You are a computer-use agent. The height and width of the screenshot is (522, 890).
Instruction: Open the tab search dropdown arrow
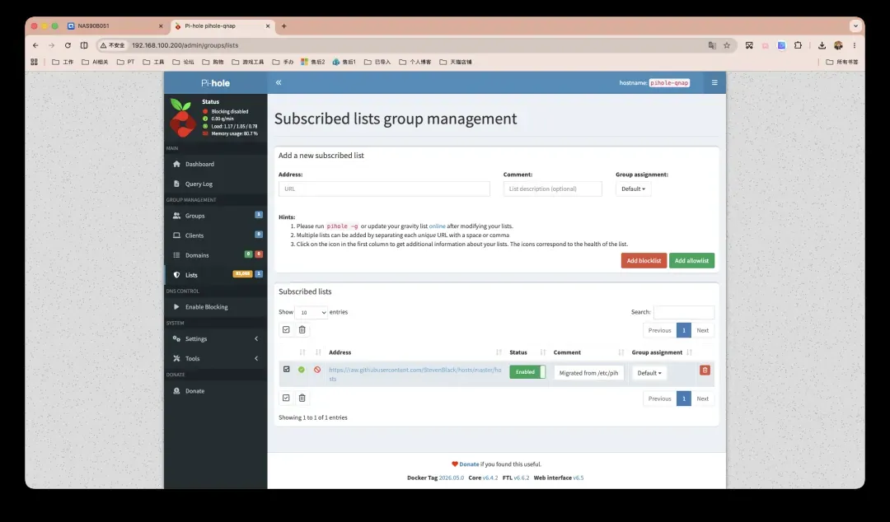pos(855,26)
